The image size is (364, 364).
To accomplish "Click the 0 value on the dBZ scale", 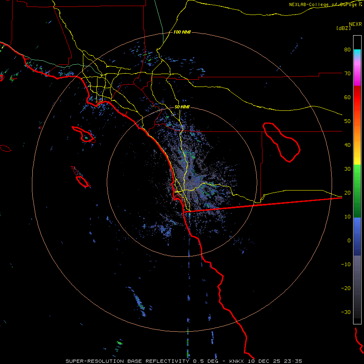I will [349, 241].
